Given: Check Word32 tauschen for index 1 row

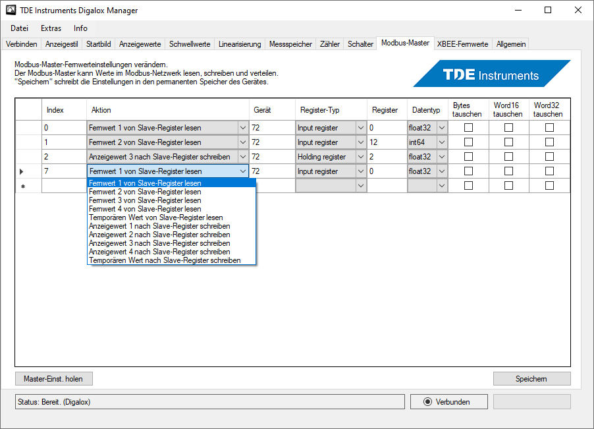Looking at the screenshot, I should pos(549,142).
